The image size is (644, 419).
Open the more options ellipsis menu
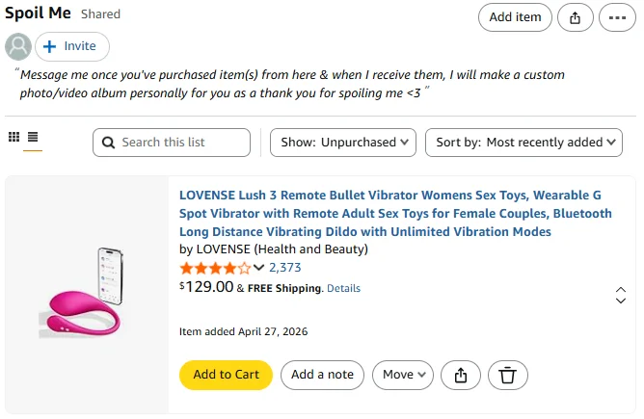pos(617,17)
